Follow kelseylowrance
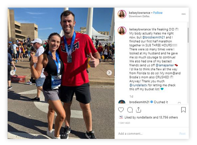197x145 pixels. (158, 13)
